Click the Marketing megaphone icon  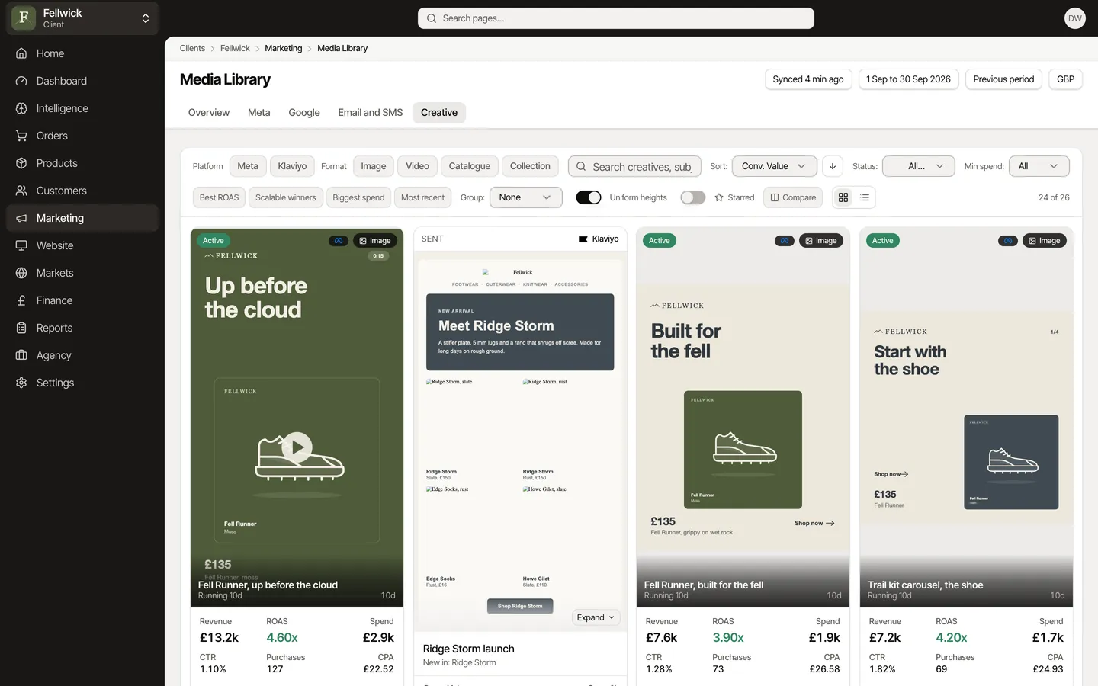point(21,218)
